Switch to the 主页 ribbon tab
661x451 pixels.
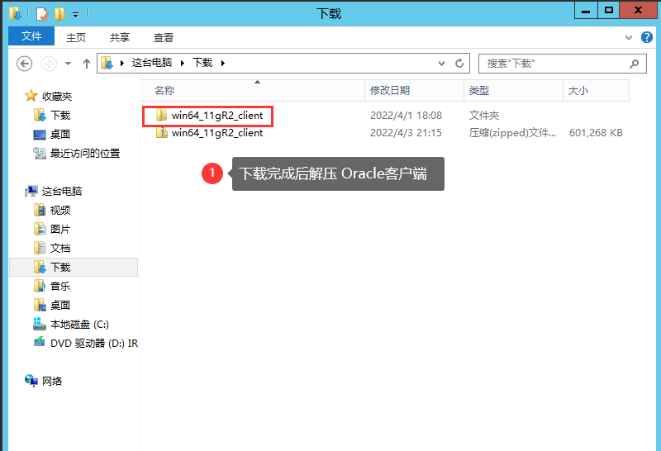pyautogui.click(x=76, y=37)
